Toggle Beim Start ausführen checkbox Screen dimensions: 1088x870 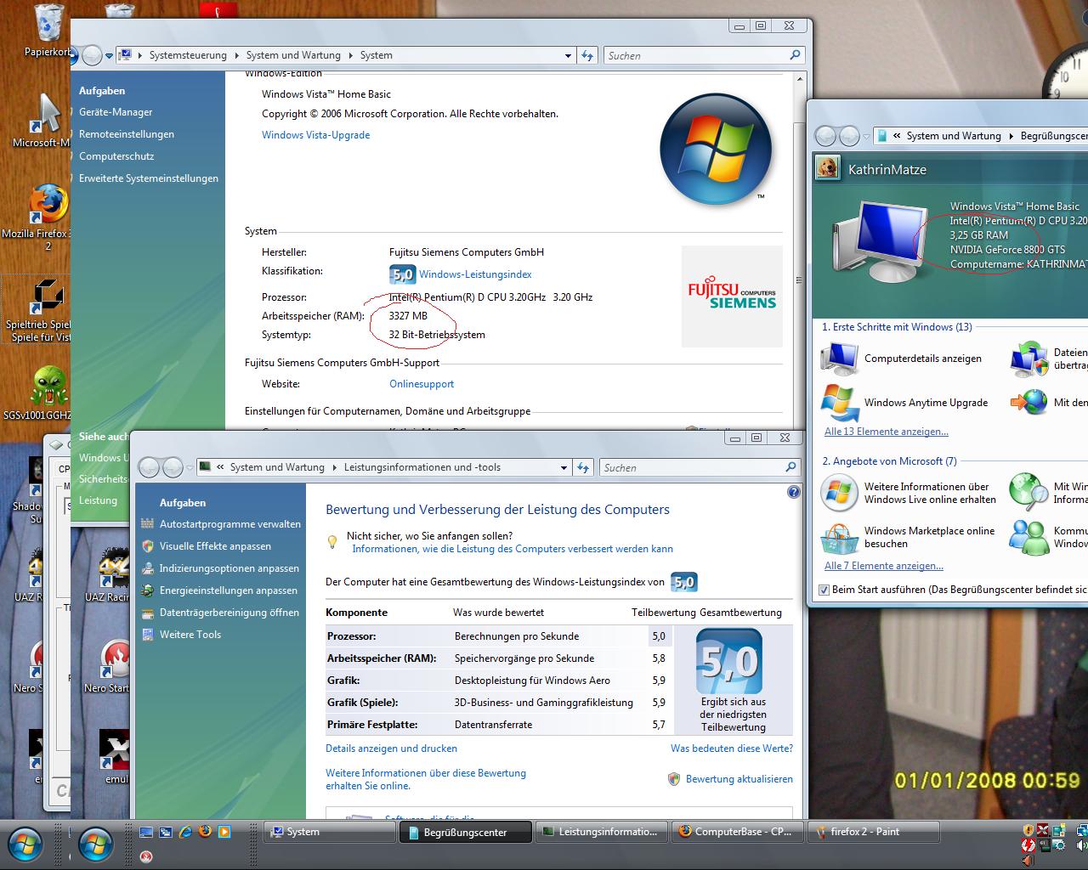coord(824,590)
